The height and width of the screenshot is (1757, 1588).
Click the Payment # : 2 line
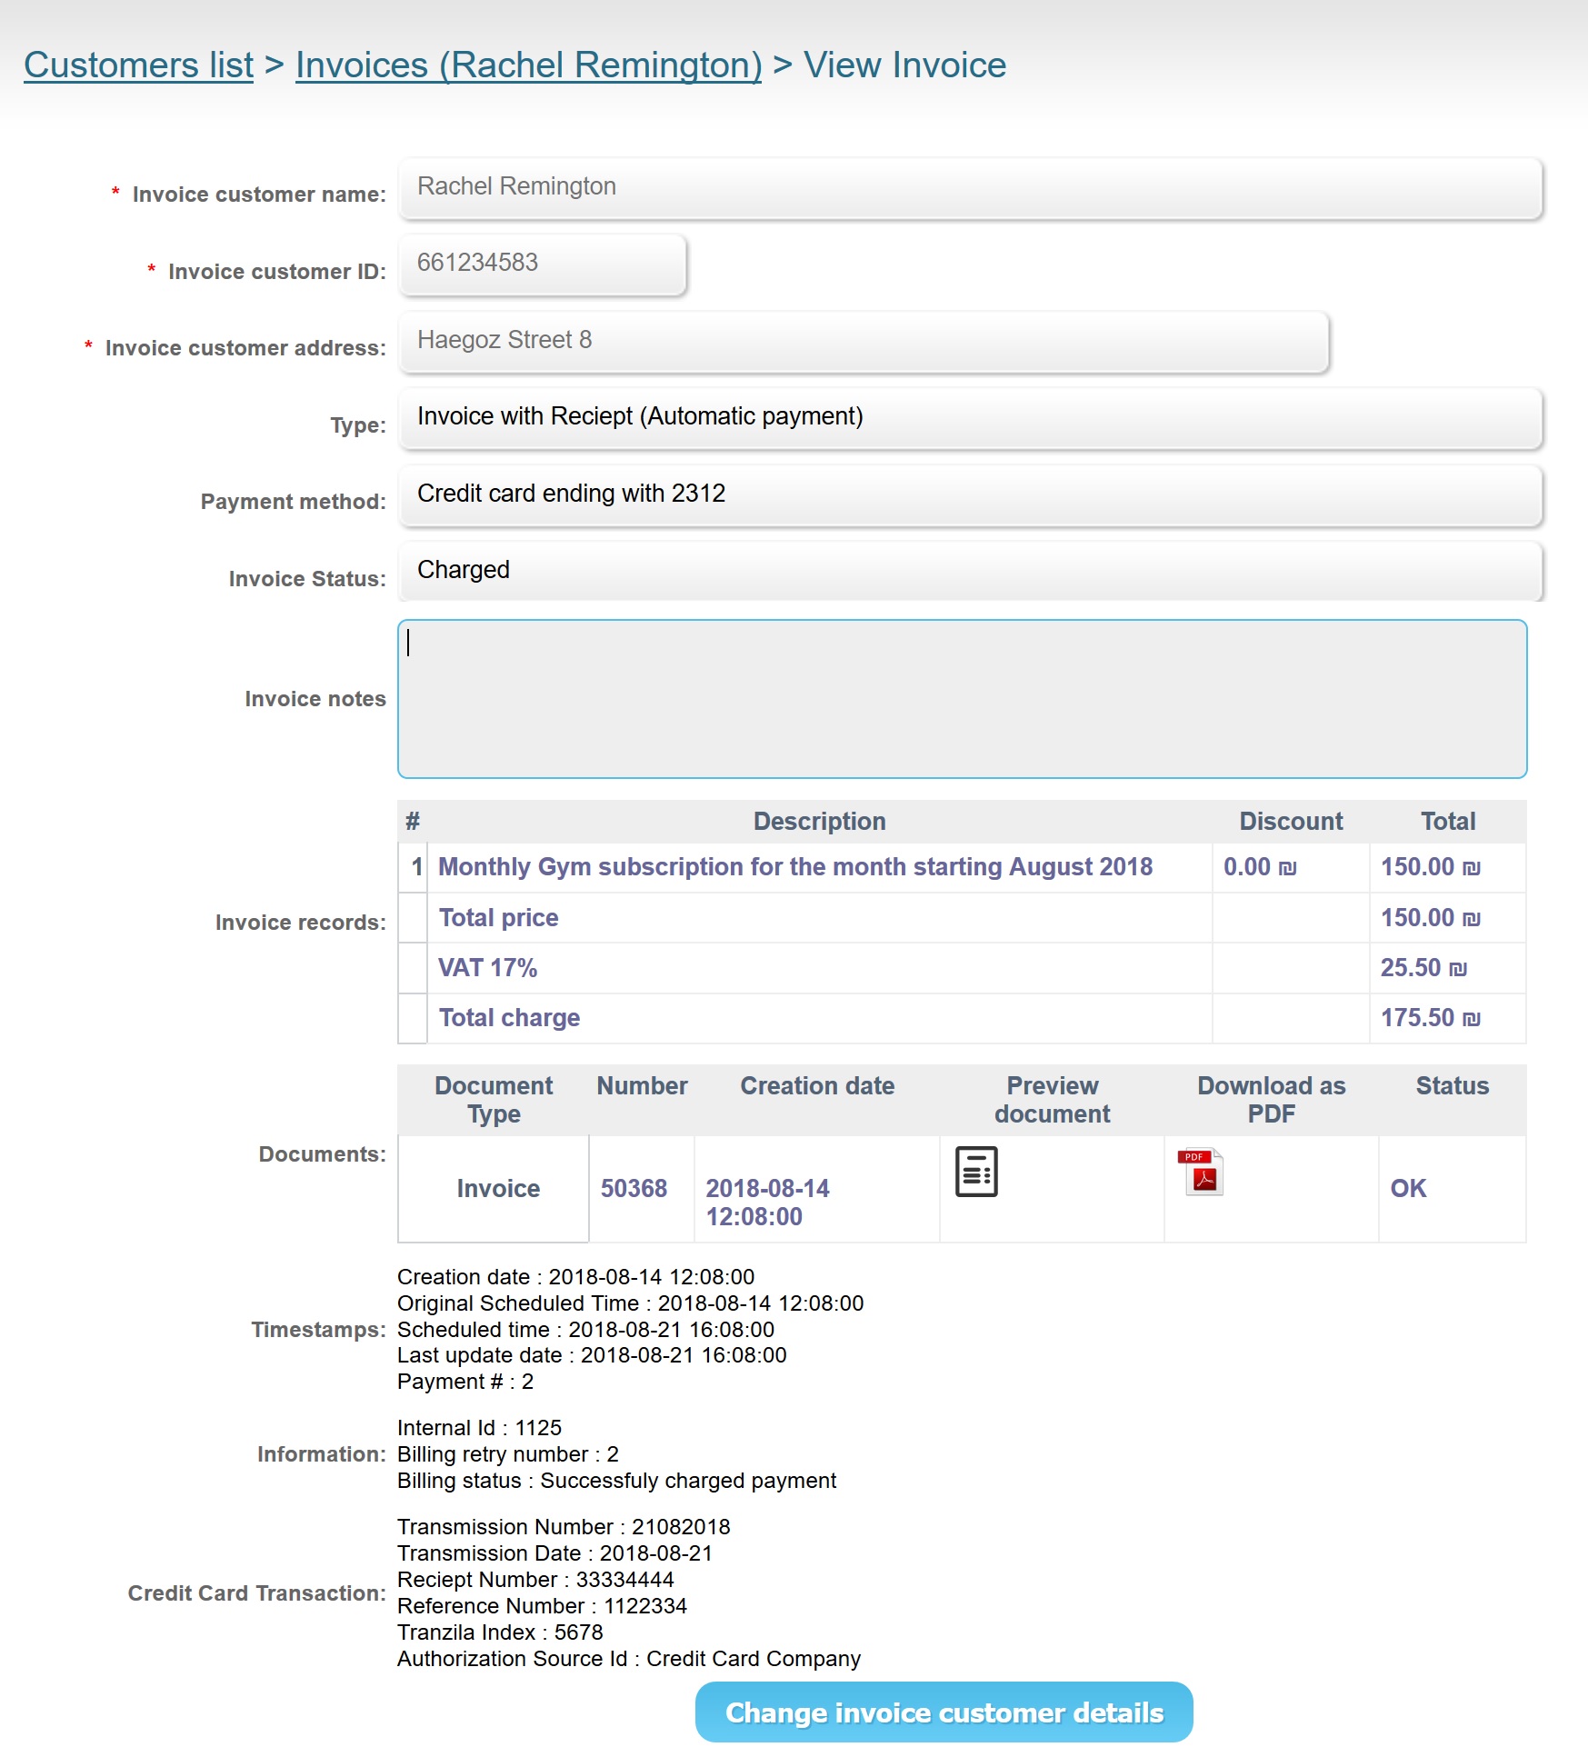pyautogui.click(x=465, y=1382)
